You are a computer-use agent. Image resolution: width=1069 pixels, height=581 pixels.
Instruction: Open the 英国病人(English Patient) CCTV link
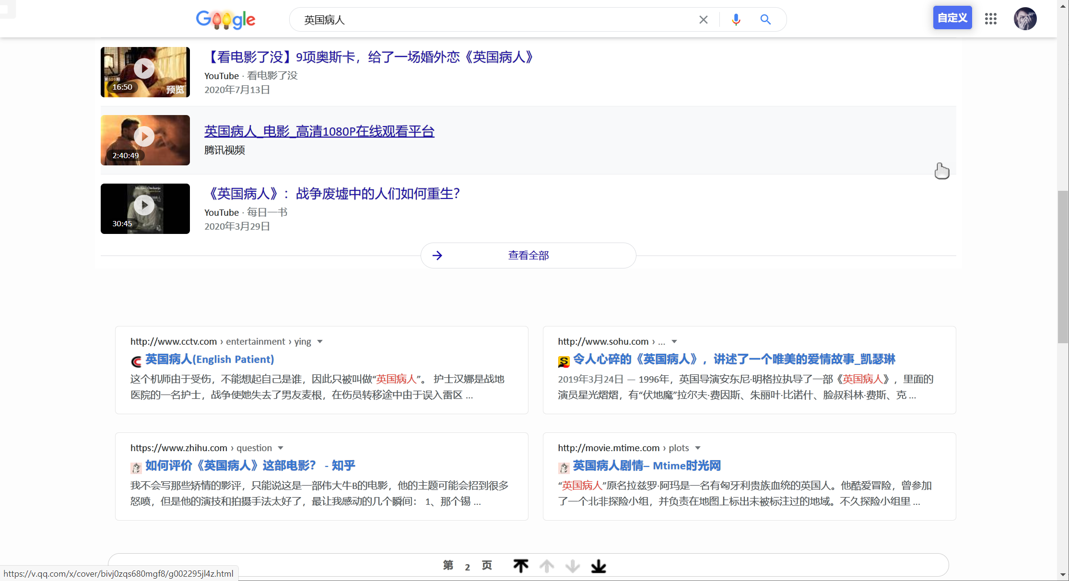point(209,359)
